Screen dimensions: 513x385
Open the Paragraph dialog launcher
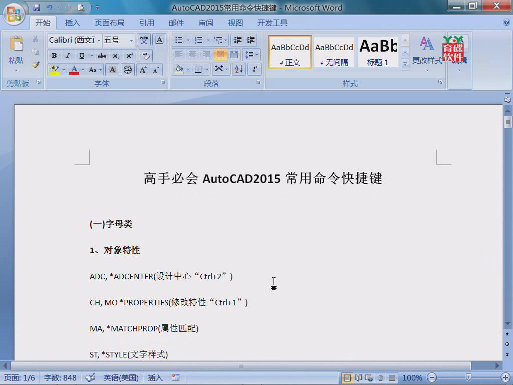(x=258, y=82)
